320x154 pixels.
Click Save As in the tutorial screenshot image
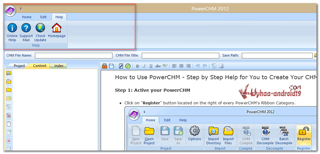click(178, 135)
